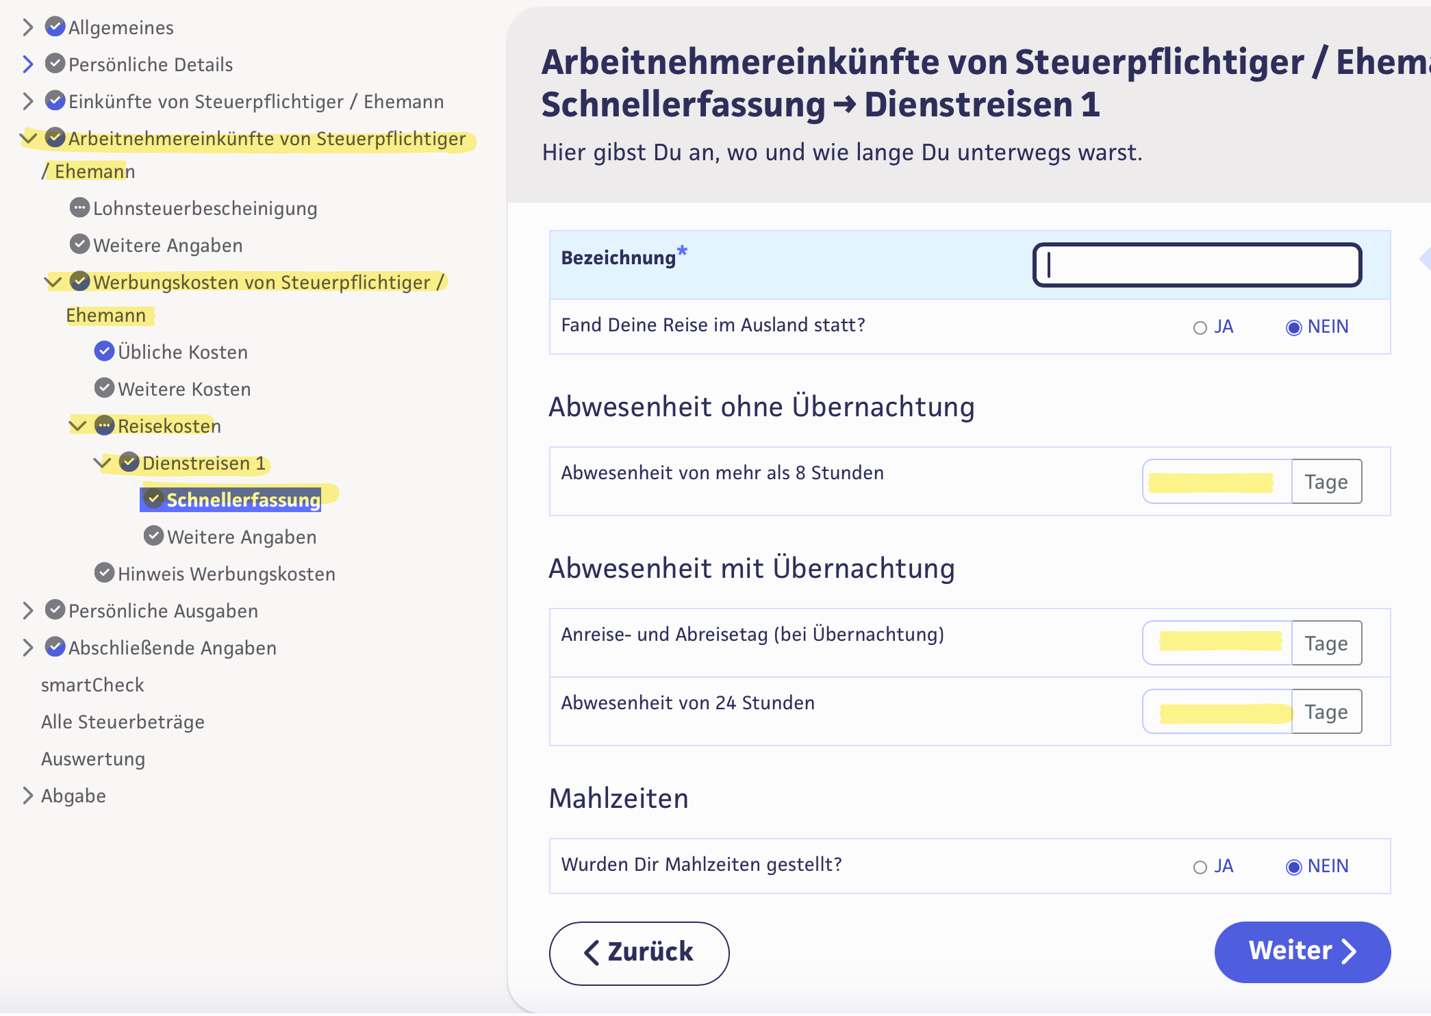Click the ellipsis status icon beside Lohnsteuerbescheinigung
The image size is (1431, 1016).
point(79,207)
